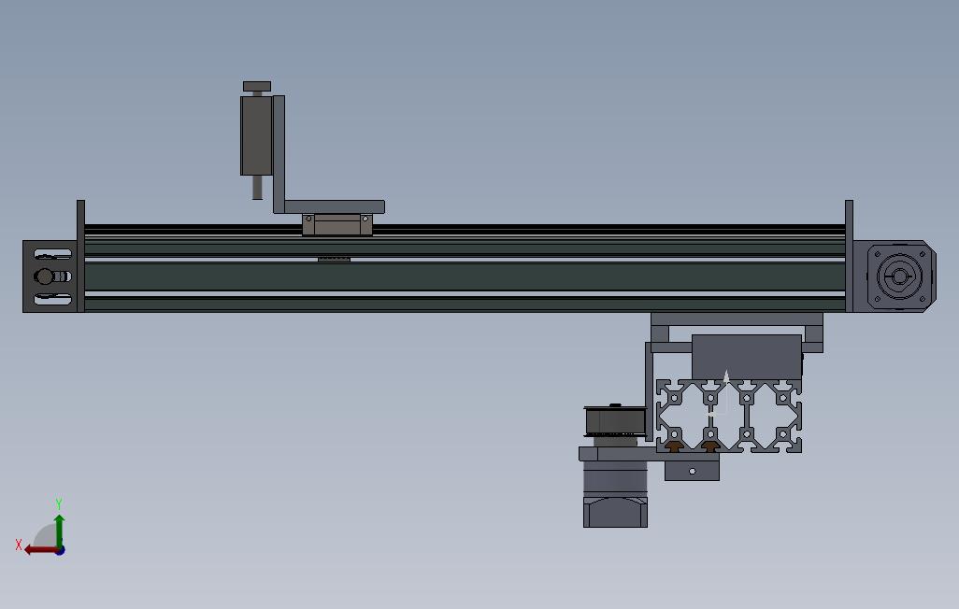Select the small block with hole under the extrusion
This screenshot has width=959, height=609.
coord(692,471)
